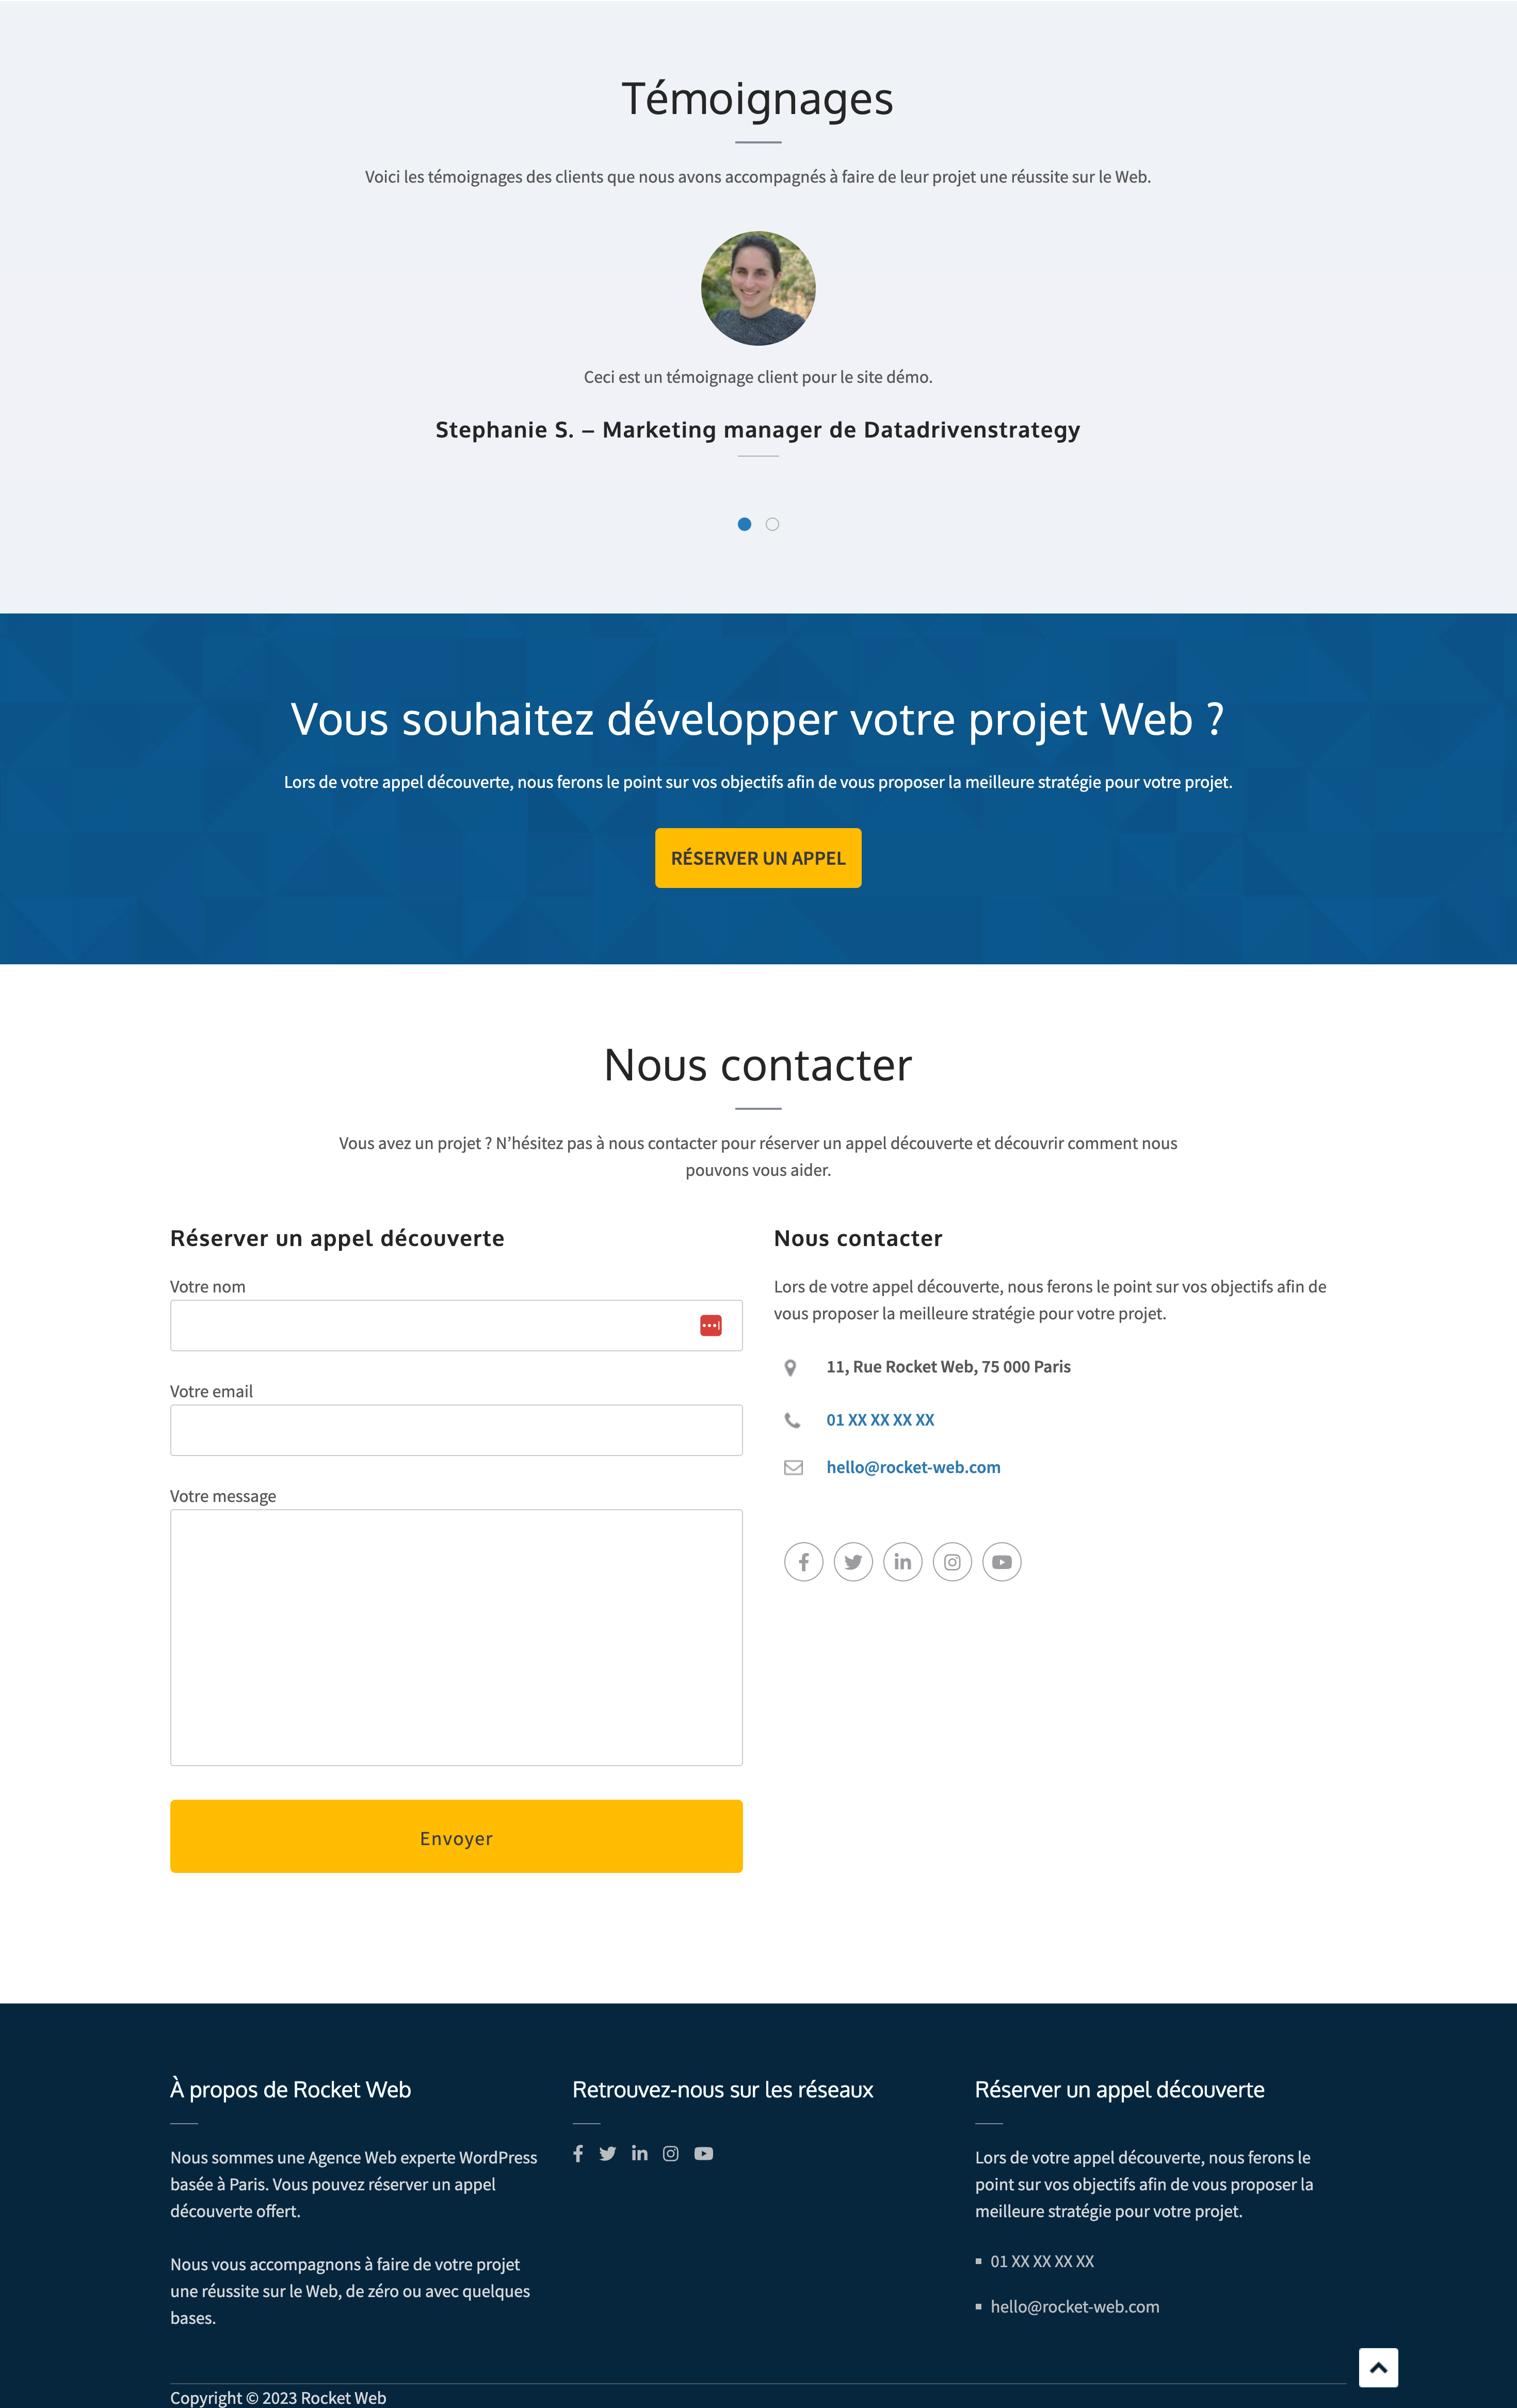
Task: Click the circled Facebook icon in contact section
Action: 803,1562
